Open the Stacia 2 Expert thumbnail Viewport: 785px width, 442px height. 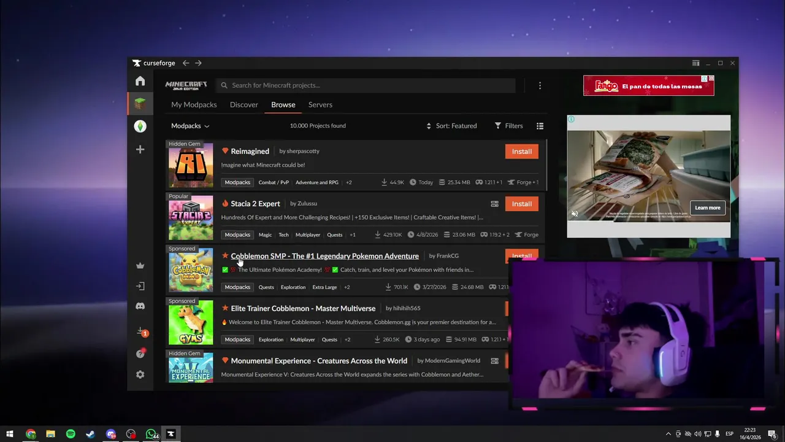click(191, 217)
